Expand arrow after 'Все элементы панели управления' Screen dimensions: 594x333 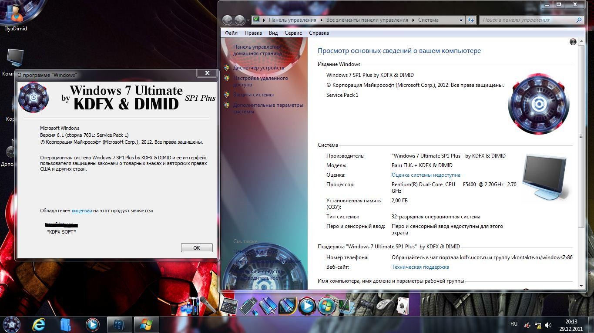[413, 20]
